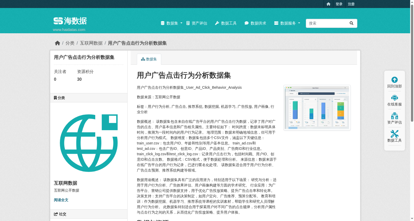The width and height of the screenshot is (414, 221).
Task: Open 互联网数据 breadcrumb link
Action: pos(91,43)
